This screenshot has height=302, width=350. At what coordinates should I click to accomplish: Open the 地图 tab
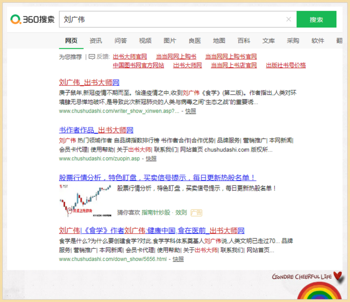coord(219,41)
